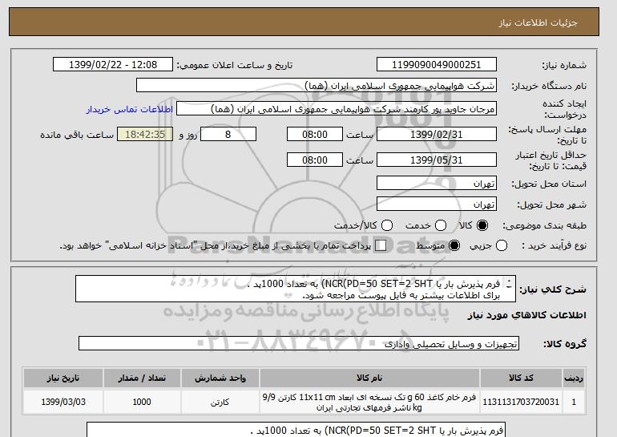
Task: Click goods code 1131131703720031 cell
Action: point(521,402)
